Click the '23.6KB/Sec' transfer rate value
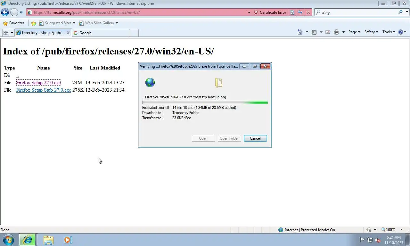Image resolution: width=410 pixels, height=246 pixels. tap(182, 118)
